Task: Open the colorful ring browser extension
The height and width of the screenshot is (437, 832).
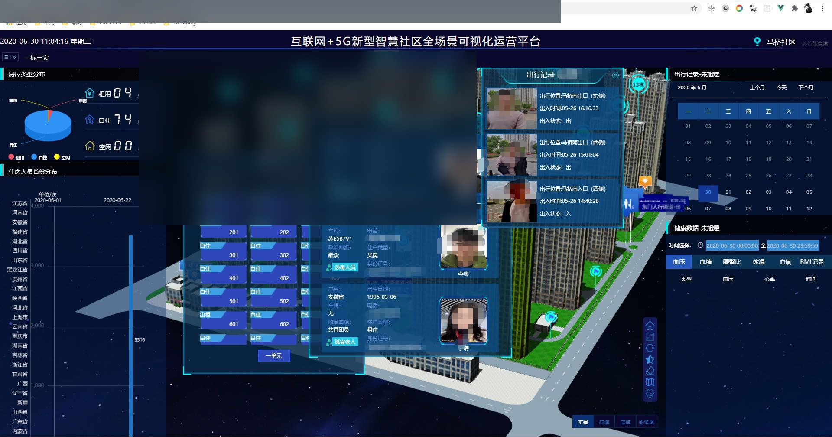Action: 739,8
